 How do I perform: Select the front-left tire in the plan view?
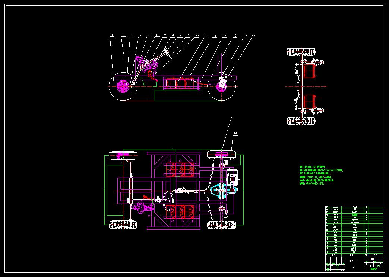point(123,155)
